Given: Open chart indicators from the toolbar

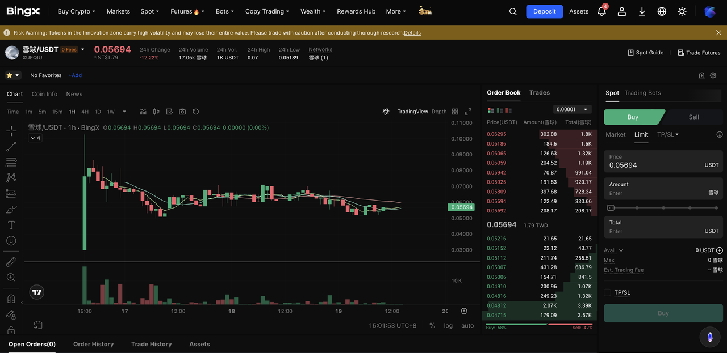Looking at the screenshot, I should (x=143, y=112).
